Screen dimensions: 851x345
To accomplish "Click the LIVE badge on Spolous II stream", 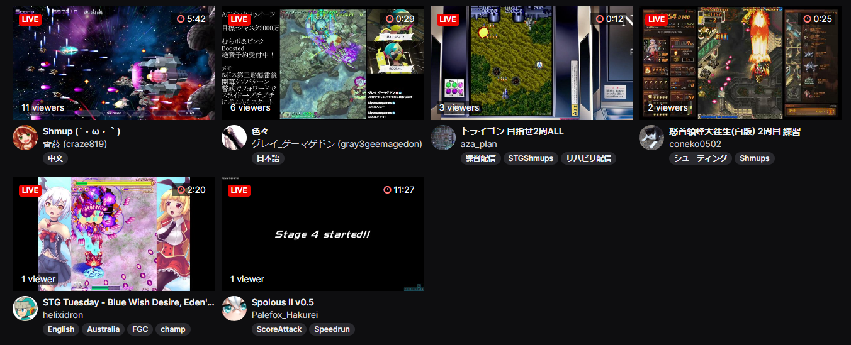I will 239,190.
